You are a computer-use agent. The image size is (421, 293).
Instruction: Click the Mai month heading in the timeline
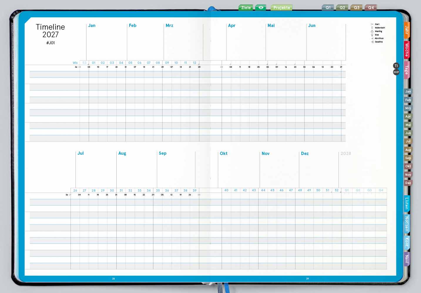tap(271, 25)
